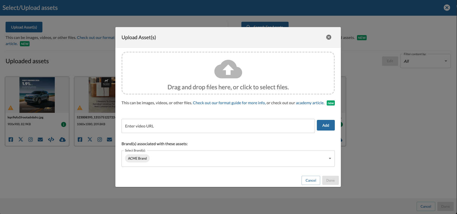Click the 'Brand(s) associated with these assets:' label
The height and width of the screenshot is (214, 457).
(x=155, y=144)
